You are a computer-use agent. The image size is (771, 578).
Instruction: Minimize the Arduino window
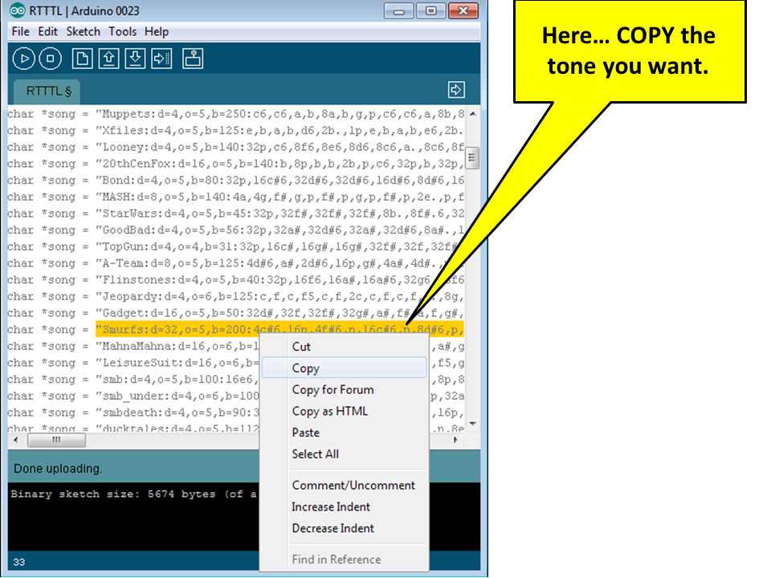click(x=399, y=10)
